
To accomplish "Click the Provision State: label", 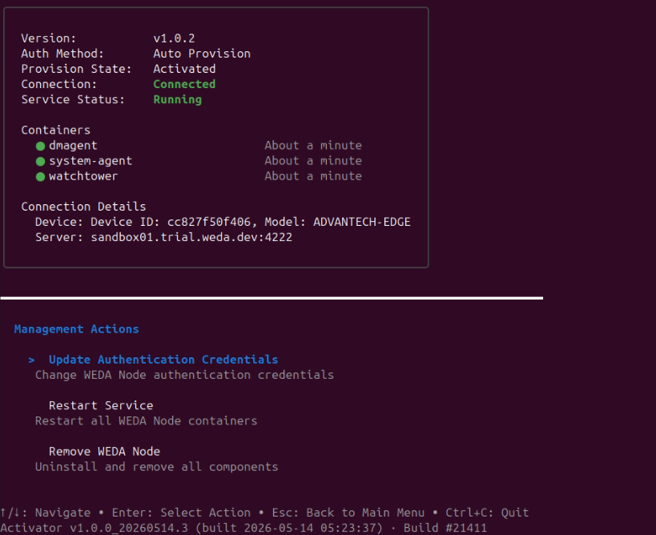I will pyautogui.click(x=76, y=69).
